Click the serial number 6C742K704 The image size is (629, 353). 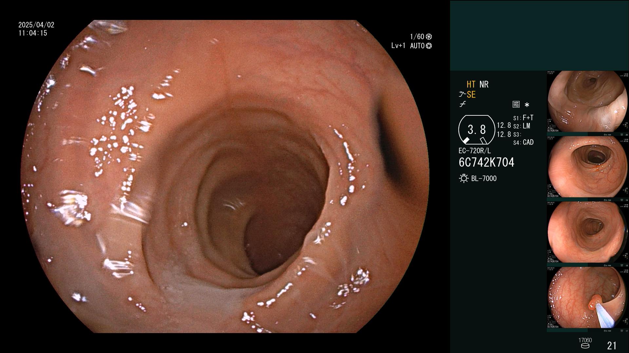click(x=486, y=162)
